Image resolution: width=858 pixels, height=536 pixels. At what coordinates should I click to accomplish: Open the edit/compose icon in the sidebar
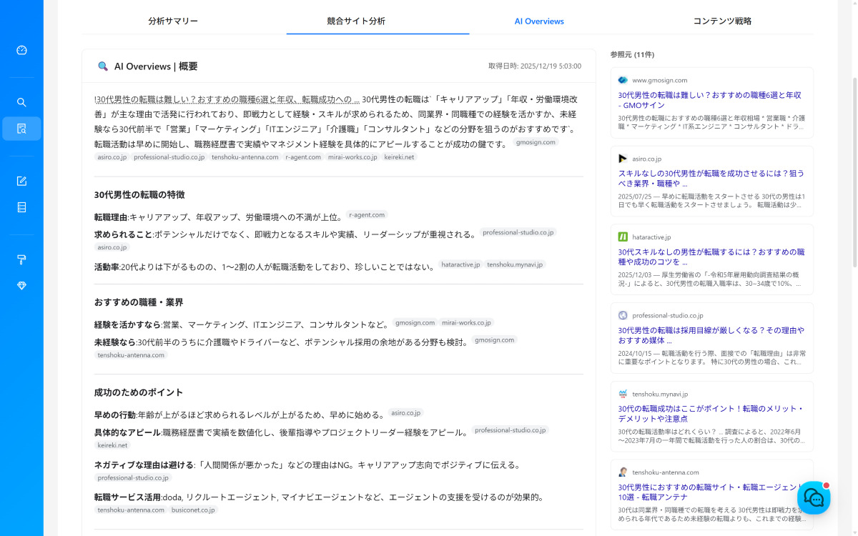point(21,181)
